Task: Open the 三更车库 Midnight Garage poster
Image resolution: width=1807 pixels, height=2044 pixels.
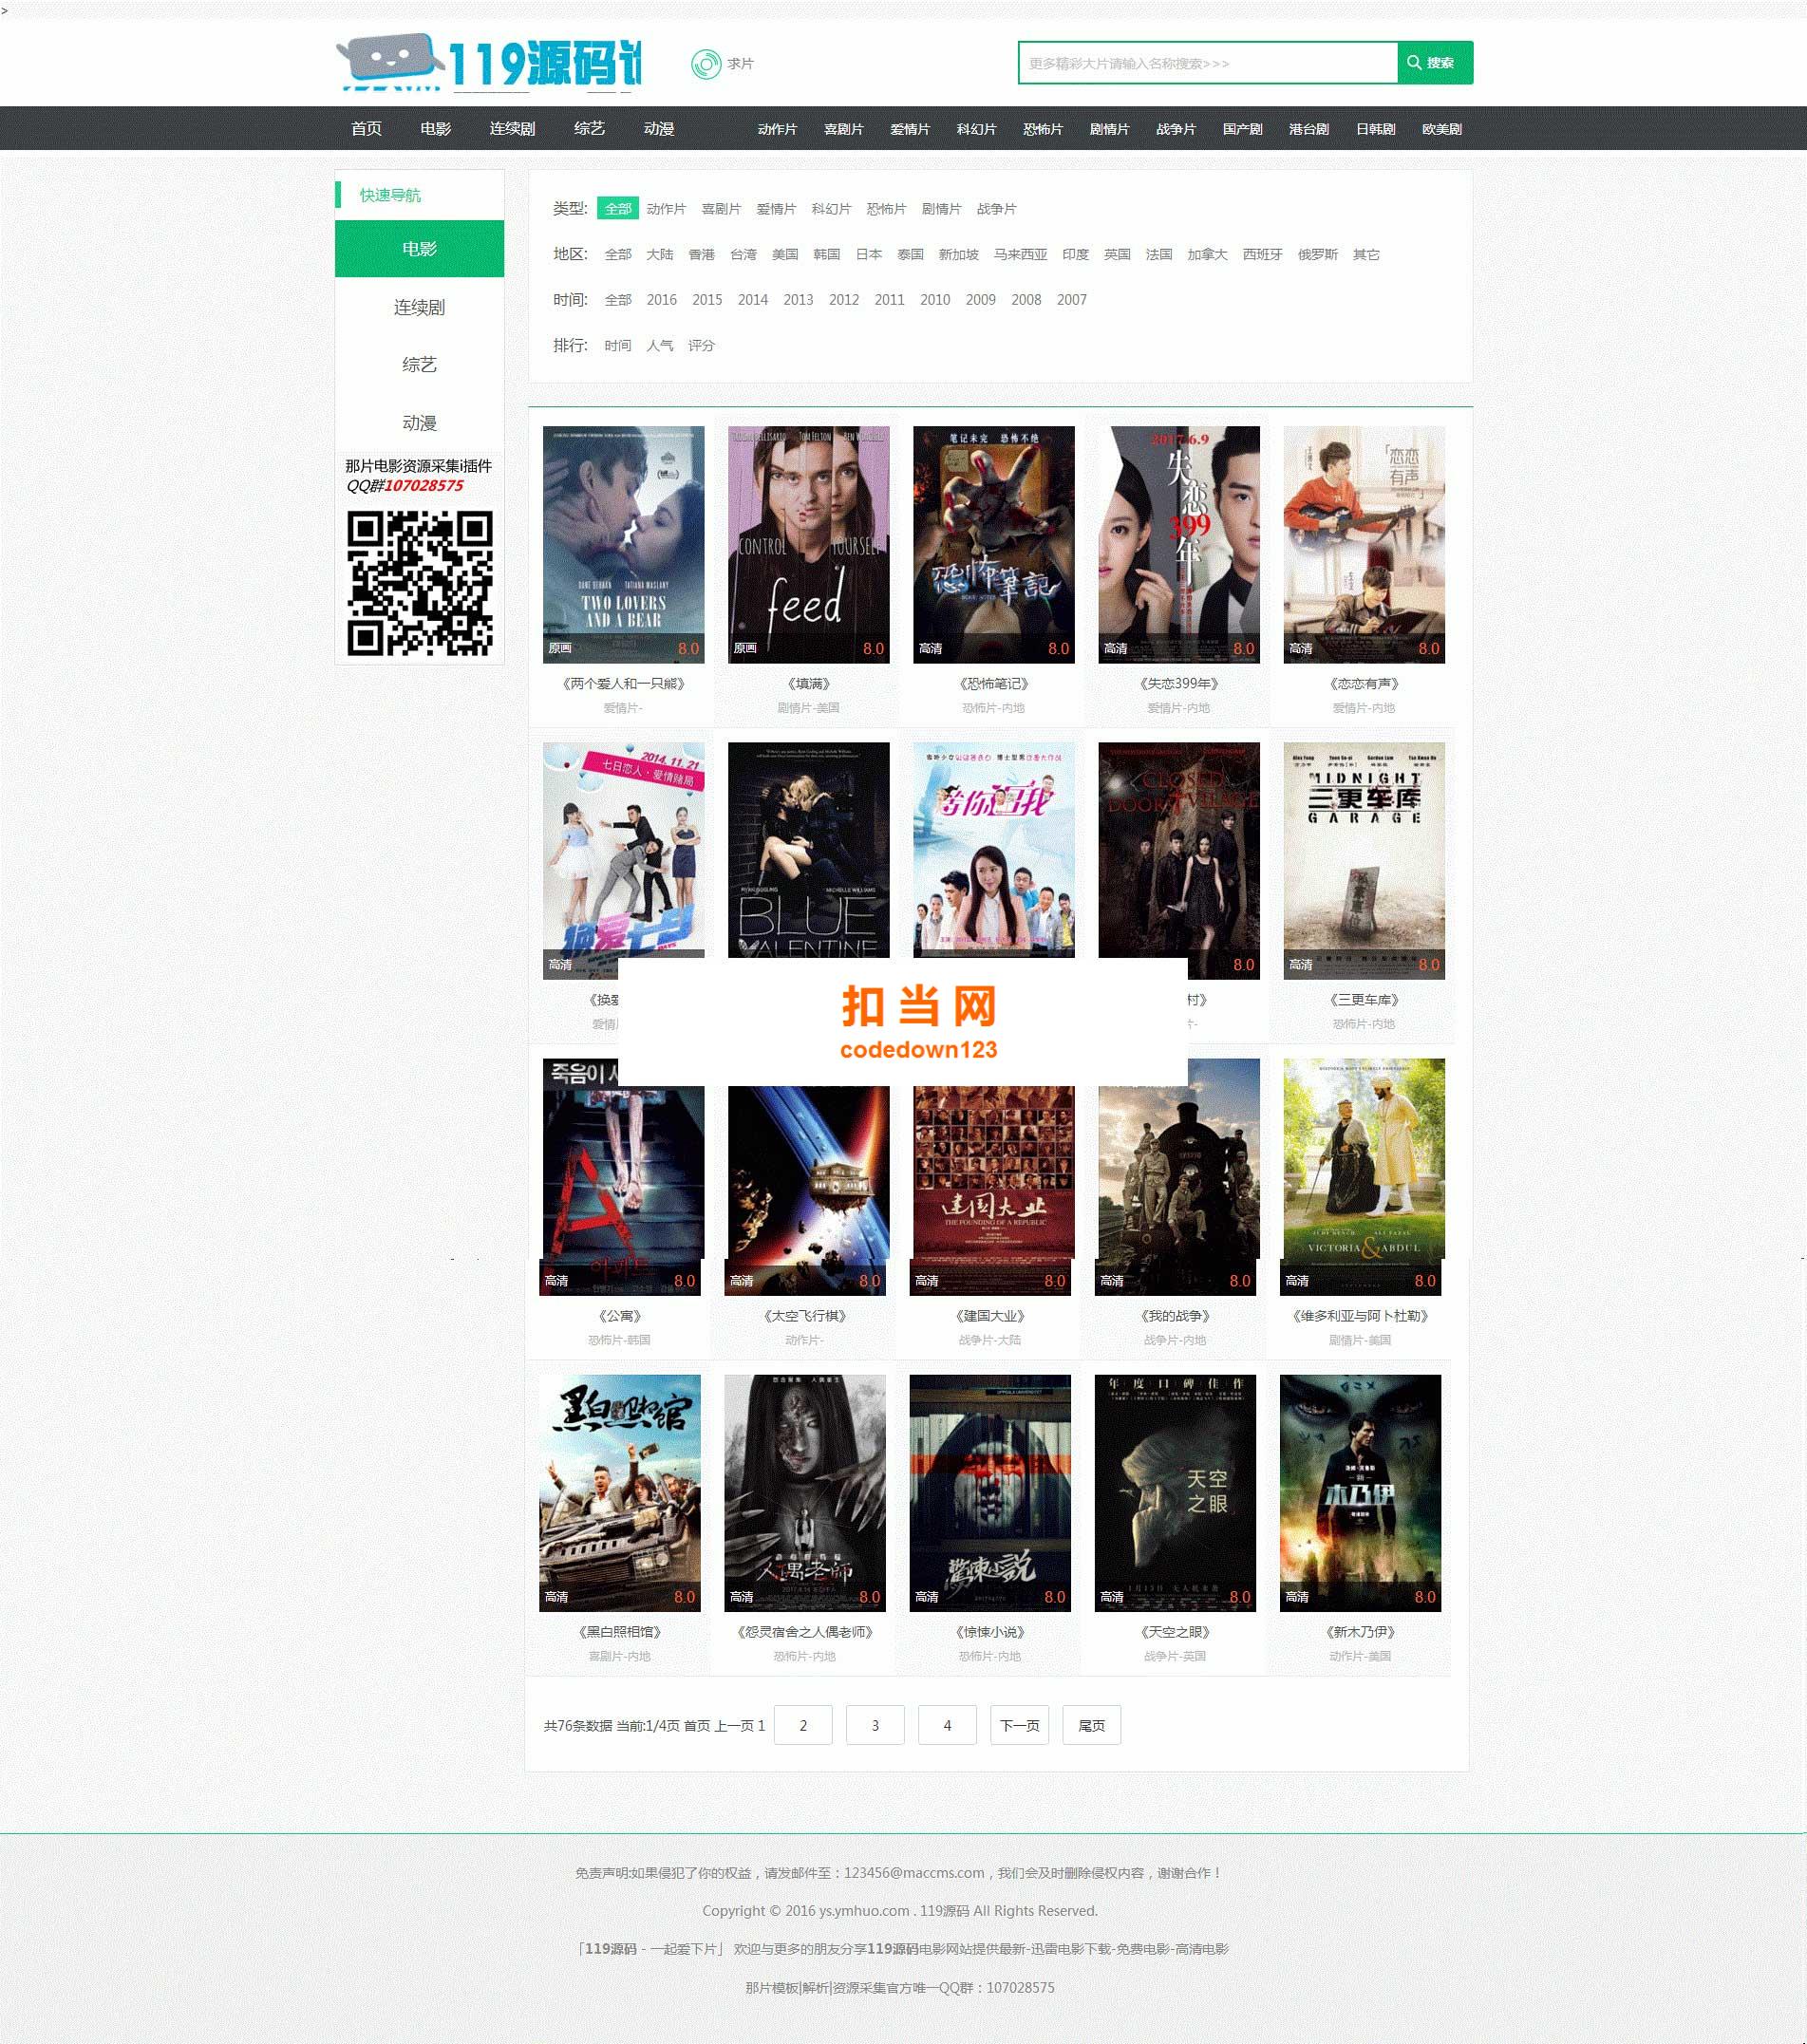Action: point(1364,861)
